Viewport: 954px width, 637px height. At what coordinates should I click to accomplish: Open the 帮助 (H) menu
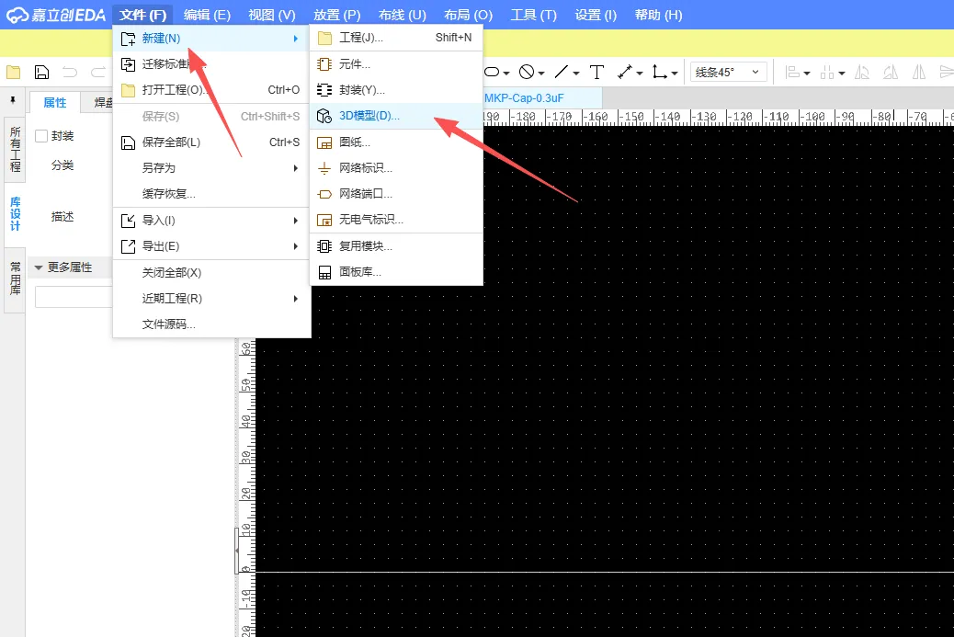(658, 15)
